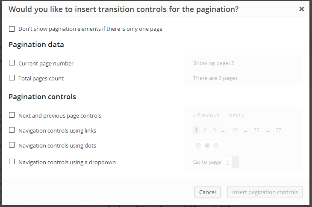The width and height of the screenshot is (312, 207).
Task: Tick the Total pages count checkbox
Action: 12,78
